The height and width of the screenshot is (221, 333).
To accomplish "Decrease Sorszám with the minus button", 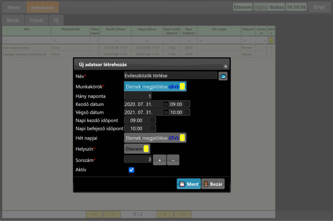I will [173, 160].
